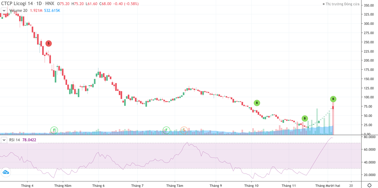Click the orange S marker near Tháng Tám
378x188 pixels.
184,130
